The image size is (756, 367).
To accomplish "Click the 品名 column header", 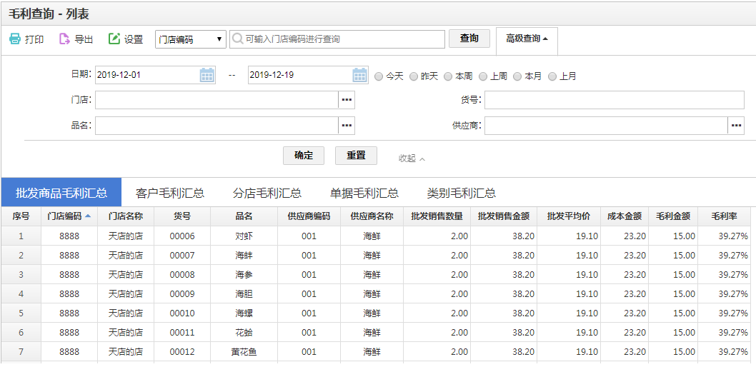I will pos(244,217).
